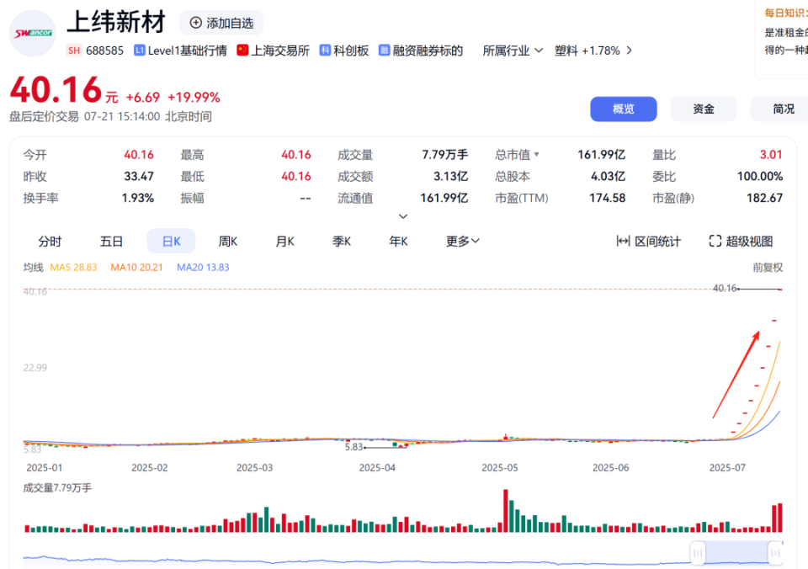Viewport: 808px width, 569px height.
Task: Click the 市盈(静) value 182.67
Action: coord(765,198)
